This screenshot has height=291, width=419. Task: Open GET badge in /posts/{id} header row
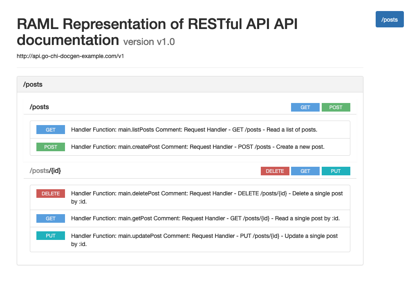tap(305, 171)
